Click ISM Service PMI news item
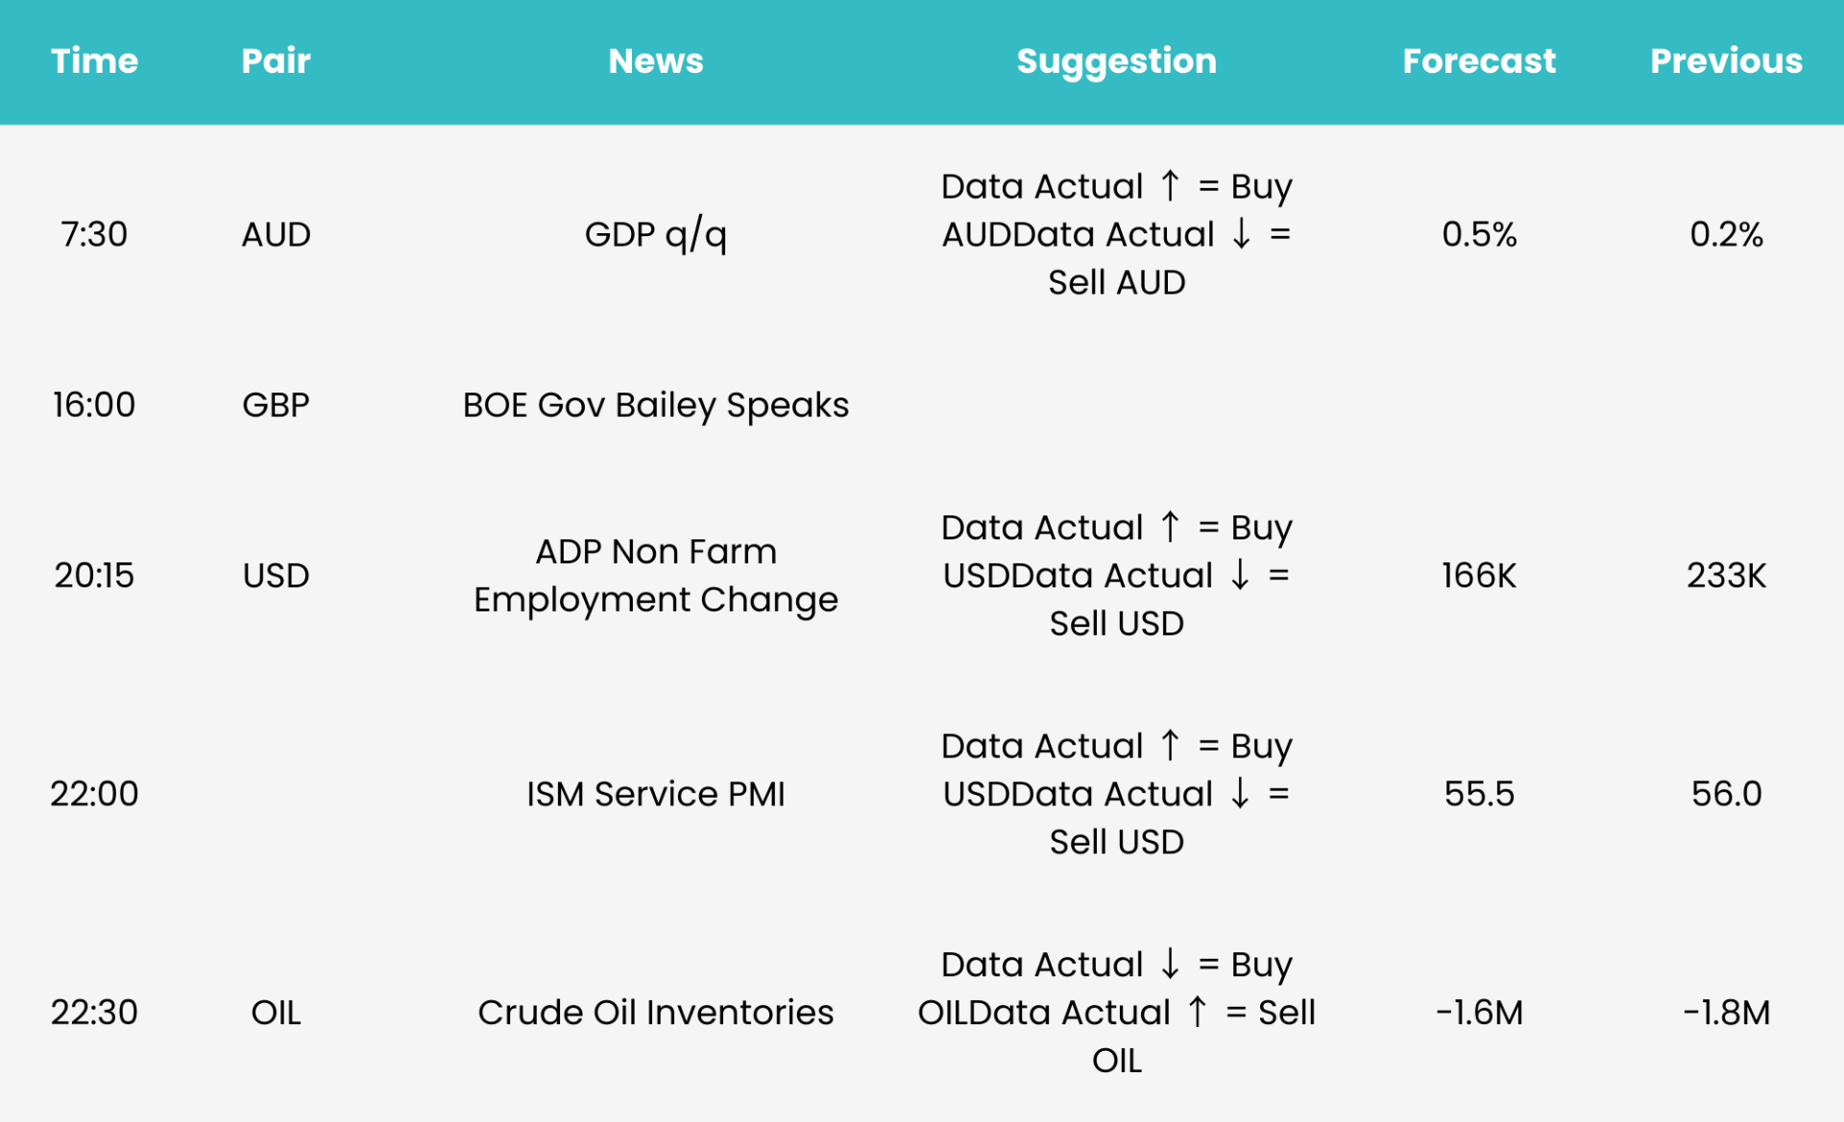Image resolution: width=1844 pixels, height=1122 pixels. click(656, 794)
